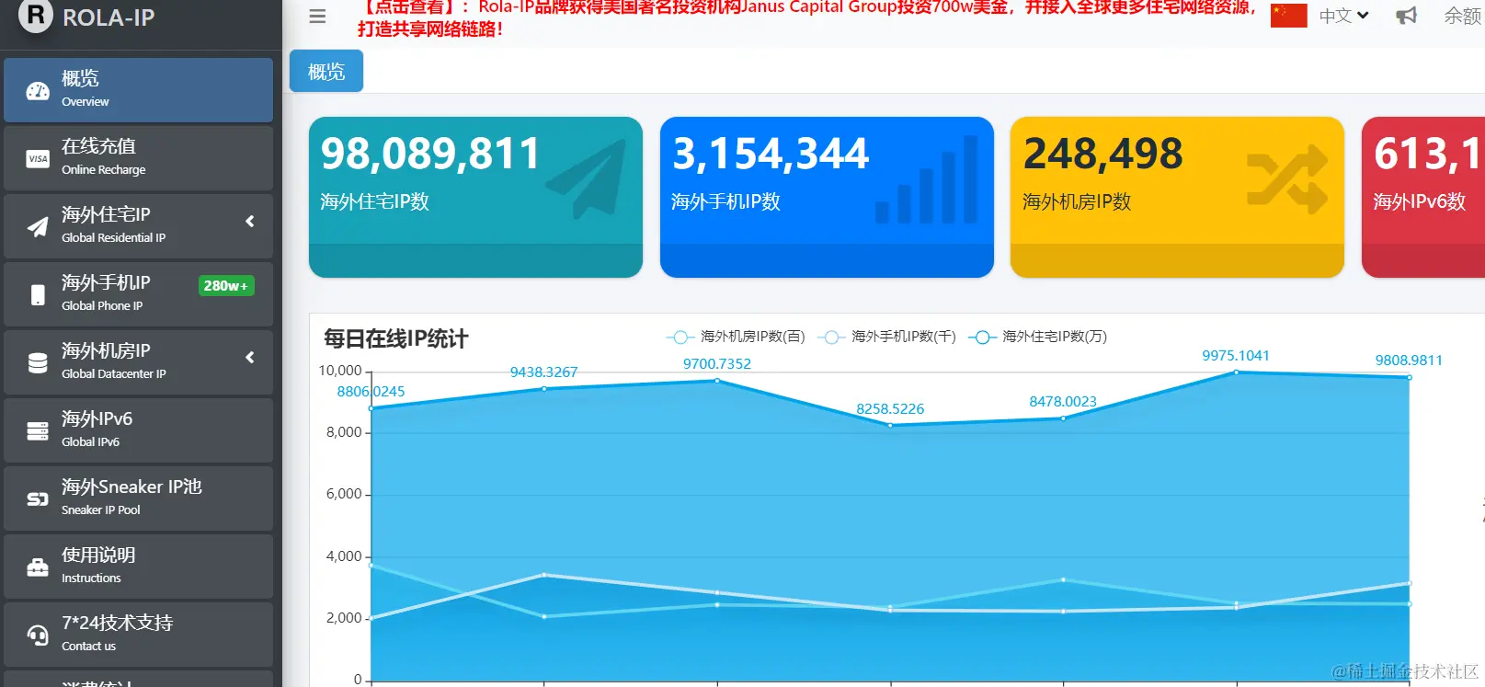Click the 8478.0023 chart value label

click(1063, 401)
